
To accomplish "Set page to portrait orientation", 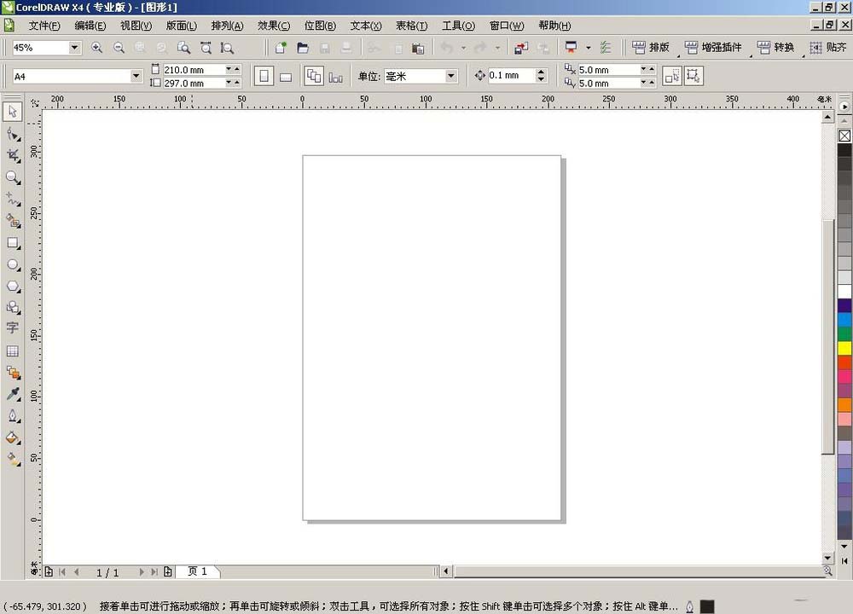I will tap(264, 76).
